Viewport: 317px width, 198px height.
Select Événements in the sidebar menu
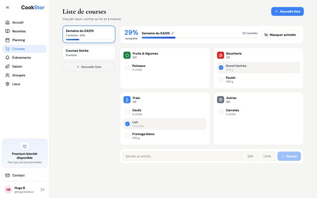24,57
